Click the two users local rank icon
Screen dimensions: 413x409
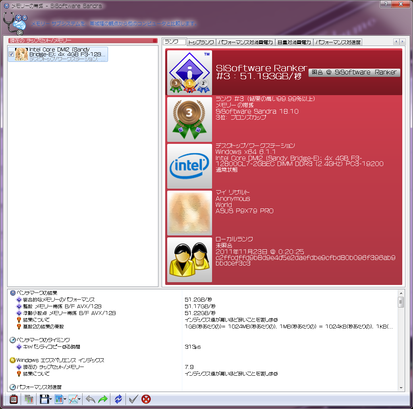[x=189, y=260]
